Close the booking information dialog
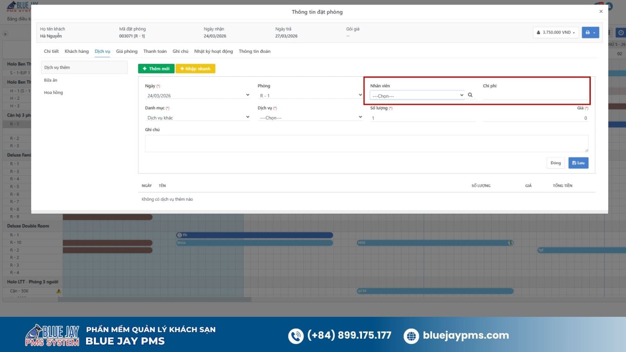The image size is (626, 352). [x=601, y=12]
